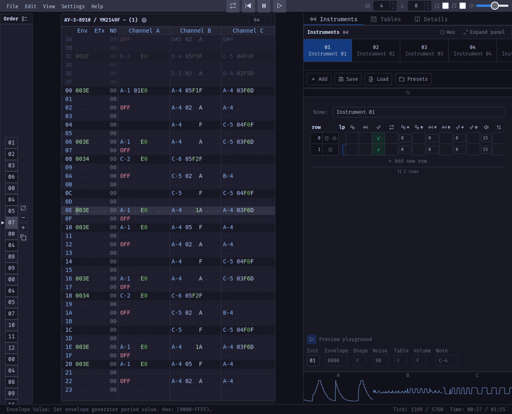
Task: Switch to the Tables tab
Action: (x=386, y=19)
